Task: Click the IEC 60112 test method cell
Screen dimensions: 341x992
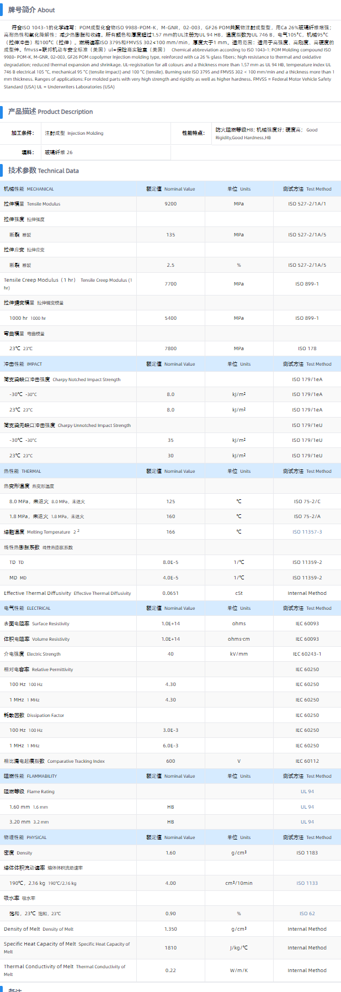Action: [307, 761]
